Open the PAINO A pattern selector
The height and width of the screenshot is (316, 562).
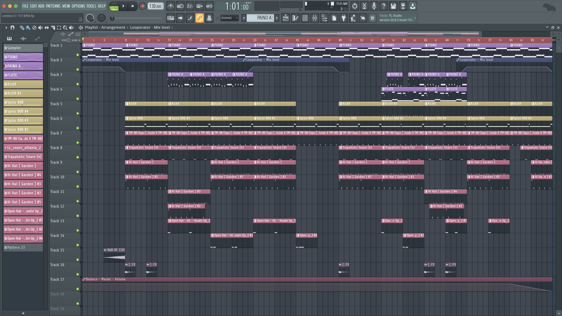click(260, 18)
